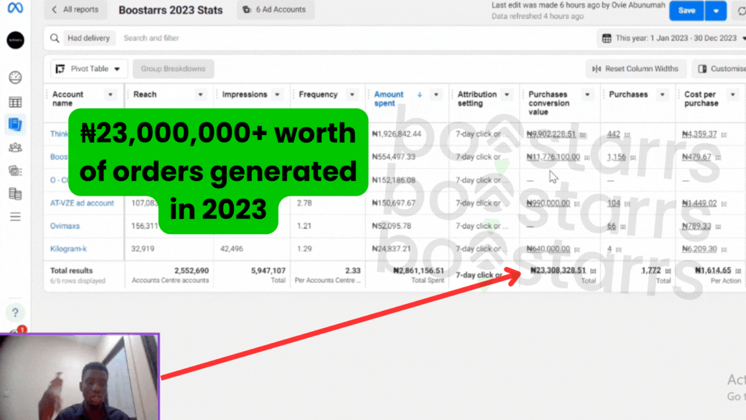This screenshot has height=420, width=746.
Task: Click into the Search and filter field
Action: 152,38
